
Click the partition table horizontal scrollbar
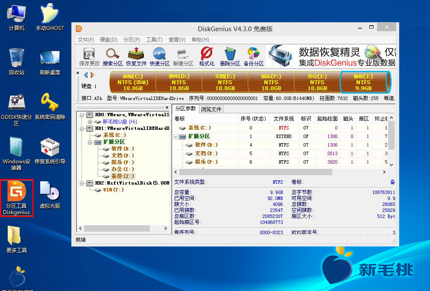[255, 172]
